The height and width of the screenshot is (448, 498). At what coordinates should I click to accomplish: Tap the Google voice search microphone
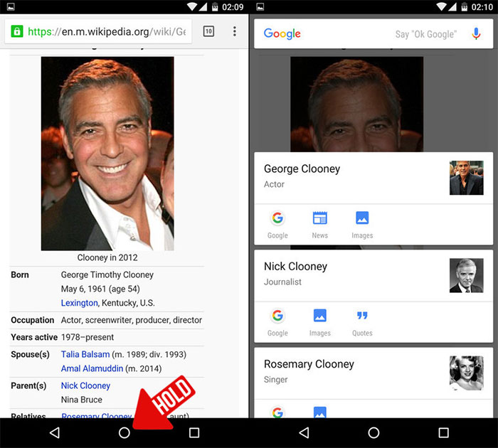click(476, 33)
